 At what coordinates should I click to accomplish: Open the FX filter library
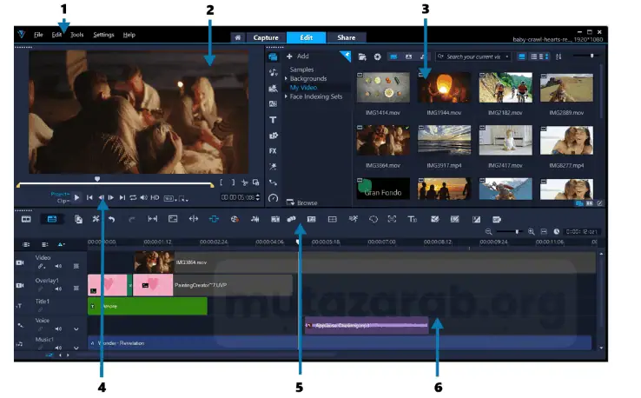click(x=273, y=151)
